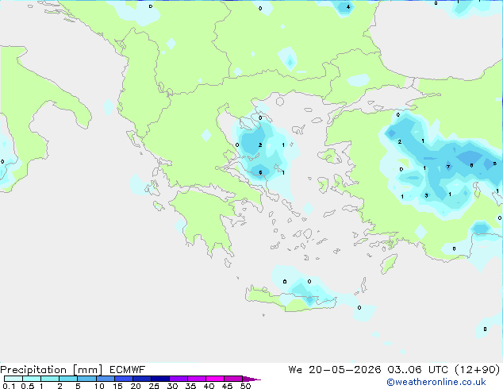Click the '30' legend scale label

(x=172, y=386)
